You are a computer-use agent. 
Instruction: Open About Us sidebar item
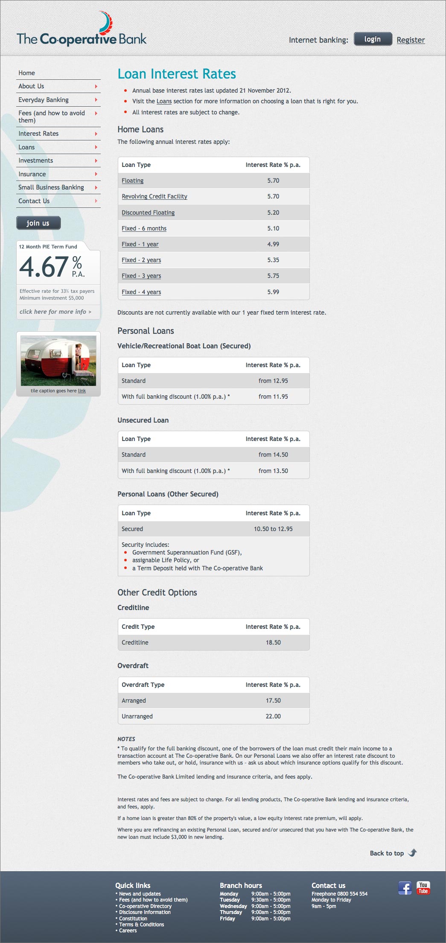point(31,86)
